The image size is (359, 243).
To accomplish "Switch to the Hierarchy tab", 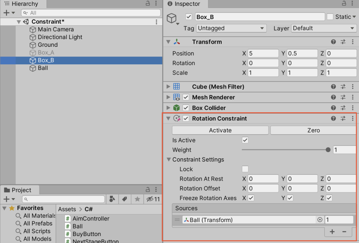I will pyautogui.click(x=22, y=4).
